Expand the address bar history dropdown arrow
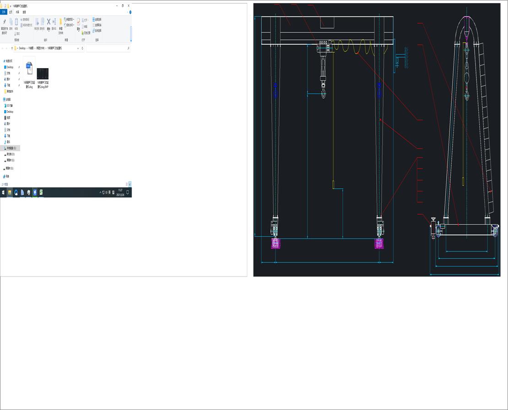The image size is (508, 410). pos(78,48)
